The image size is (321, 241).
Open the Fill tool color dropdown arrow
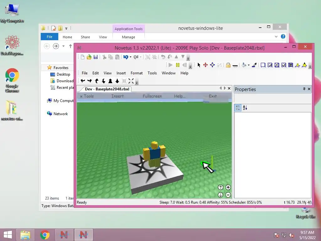[249, 65]
